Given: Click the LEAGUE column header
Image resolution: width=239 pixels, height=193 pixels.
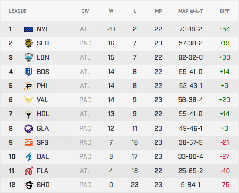Looking at the screenshot, I should click(18, 11).
